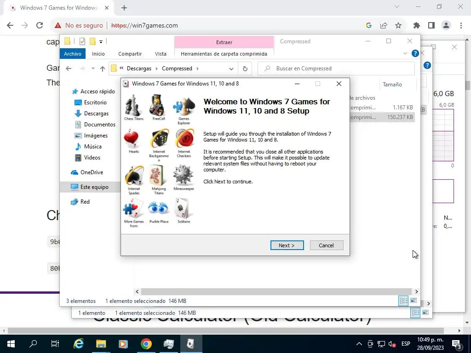The width and height of the screenshot is (471, 353).
Task: Open File Explorer from the taskbar
Action: click(x=101, y=344)
